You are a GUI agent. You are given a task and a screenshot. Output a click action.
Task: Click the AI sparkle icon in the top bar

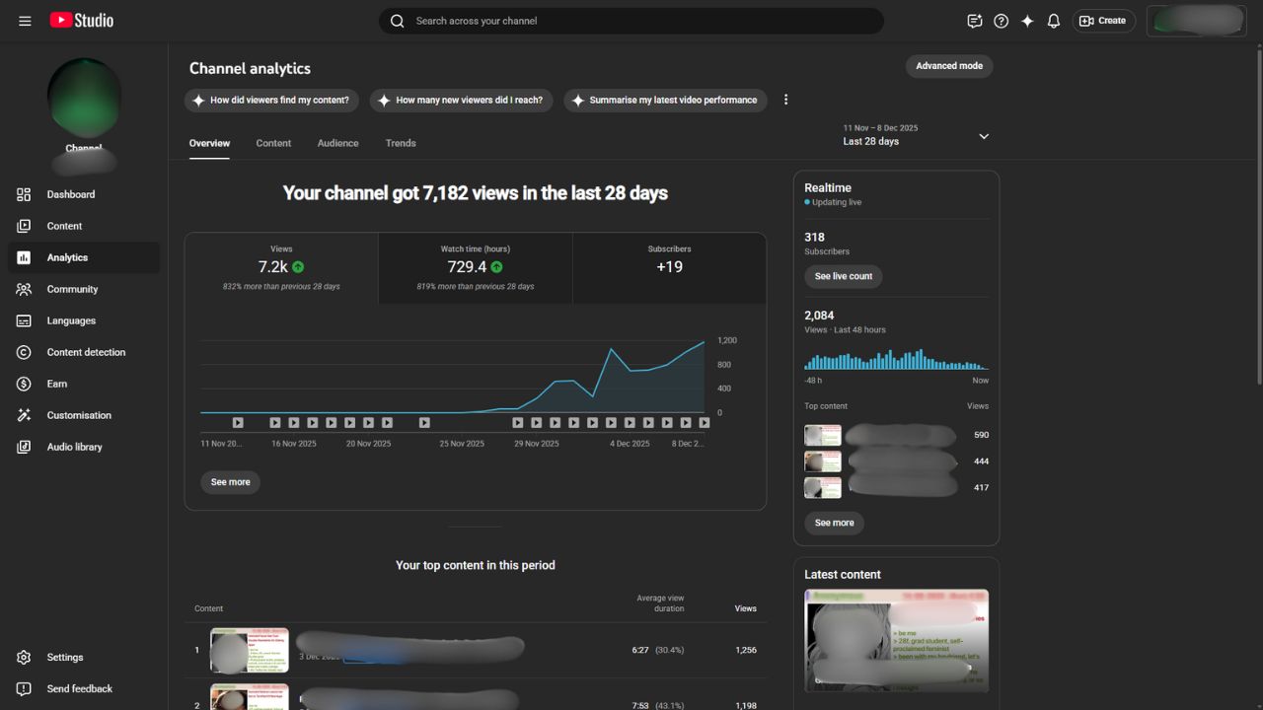click(x=1027, y=20)
